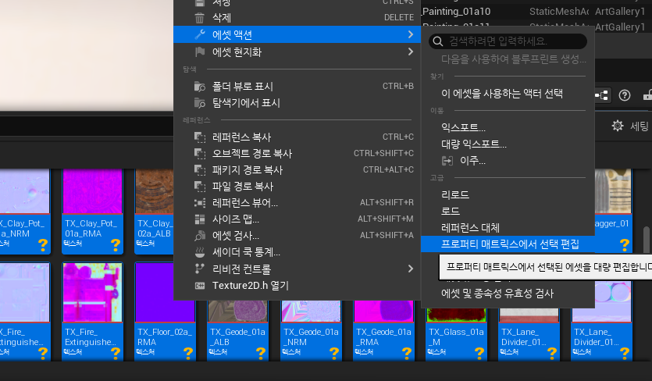Choose 대량 익스포트... in the submenu
The width and height of the screenshot is (652, 381).
point(508,144)
